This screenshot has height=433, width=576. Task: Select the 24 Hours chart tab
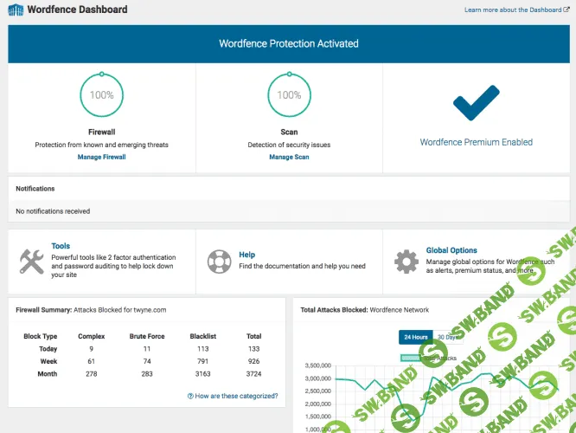[415, 337]
